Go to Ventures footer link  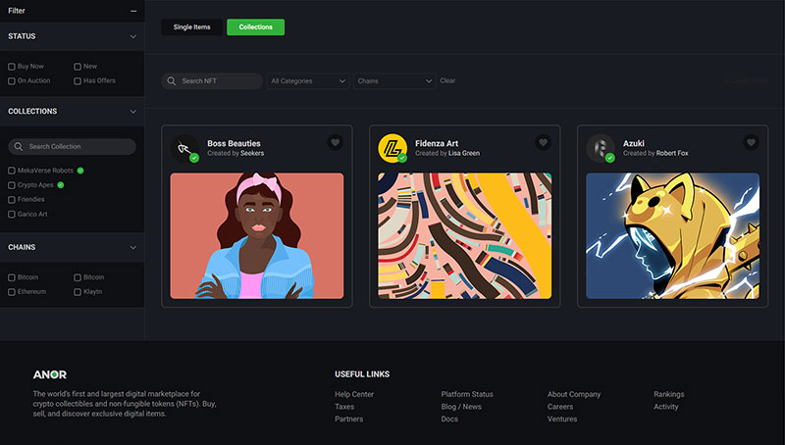pyautogui.click(x=562, y=419)
